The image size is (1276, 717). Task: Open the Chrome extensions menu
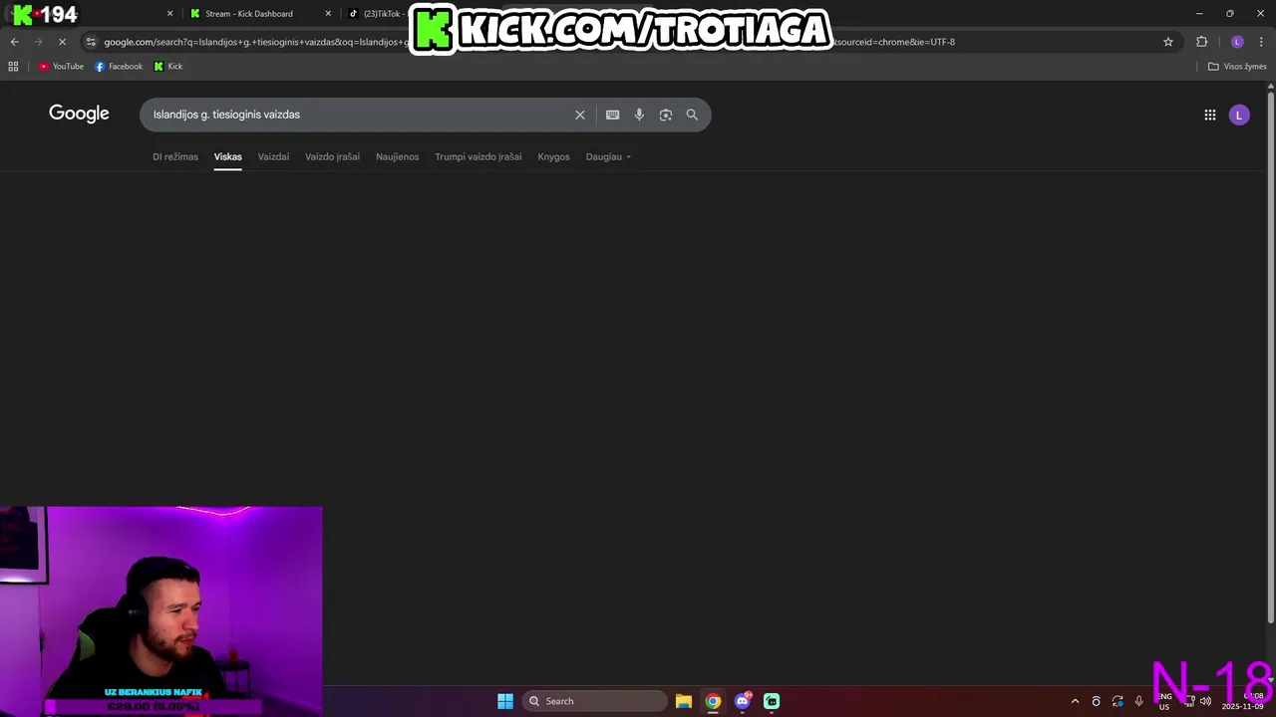coord(1201,42)
